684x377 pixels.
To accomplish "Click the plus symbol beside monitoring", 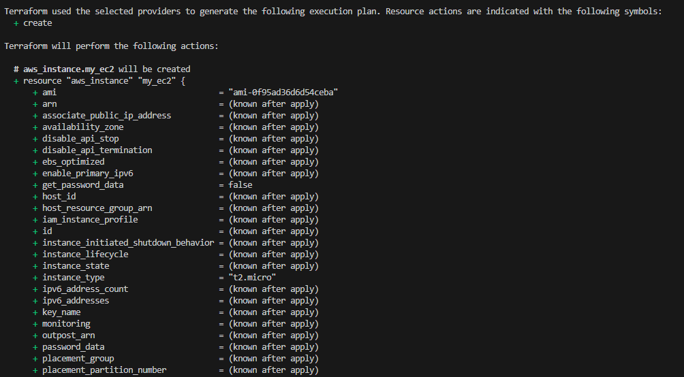I will tap(35, 324).
